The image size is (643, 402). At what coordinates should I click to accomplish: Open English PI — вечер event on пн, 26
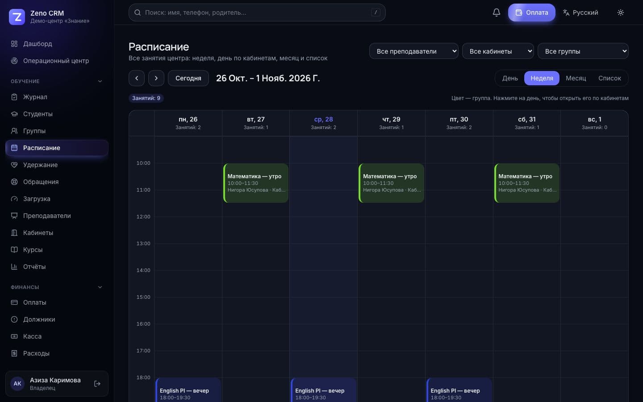[188, 390]
